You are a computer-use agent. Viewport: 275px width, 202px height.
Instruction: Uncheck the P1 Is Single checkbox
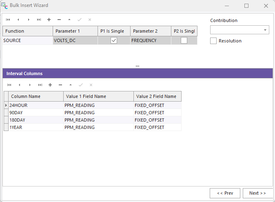(114, 40)
